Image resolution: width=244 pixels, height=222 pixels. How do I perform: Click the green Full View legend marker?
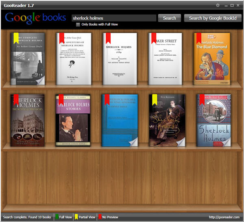tap(57, 217)
